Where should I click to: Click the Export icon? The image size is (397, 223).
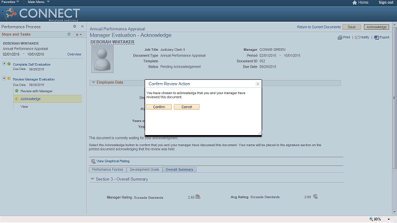(377, 37)
